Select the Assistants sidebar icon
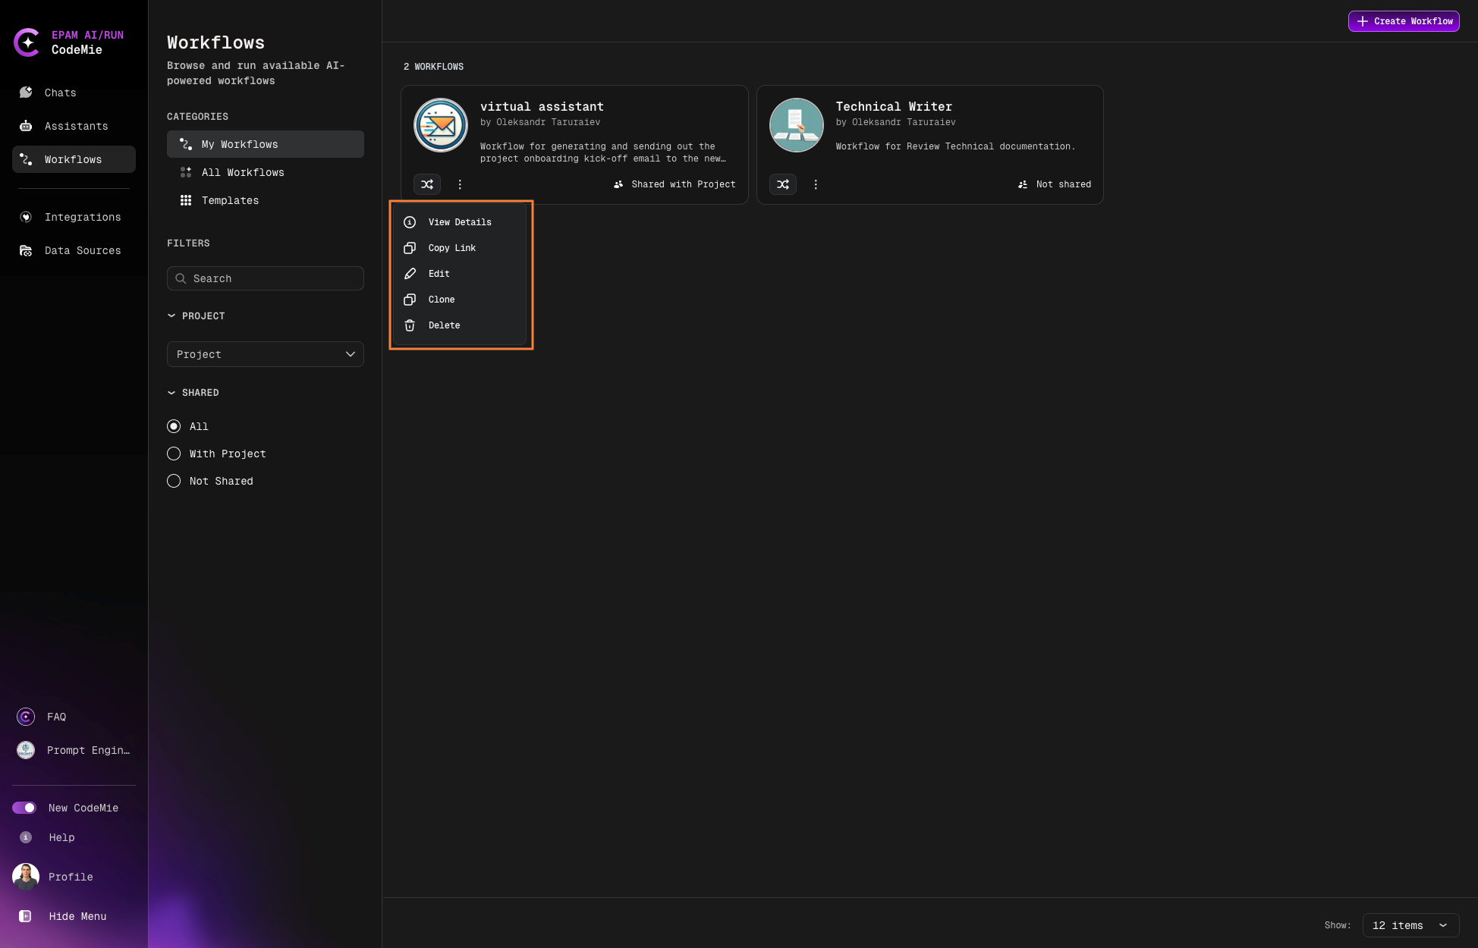This screenshot has height=948, width=1478. tap(25, 126)
